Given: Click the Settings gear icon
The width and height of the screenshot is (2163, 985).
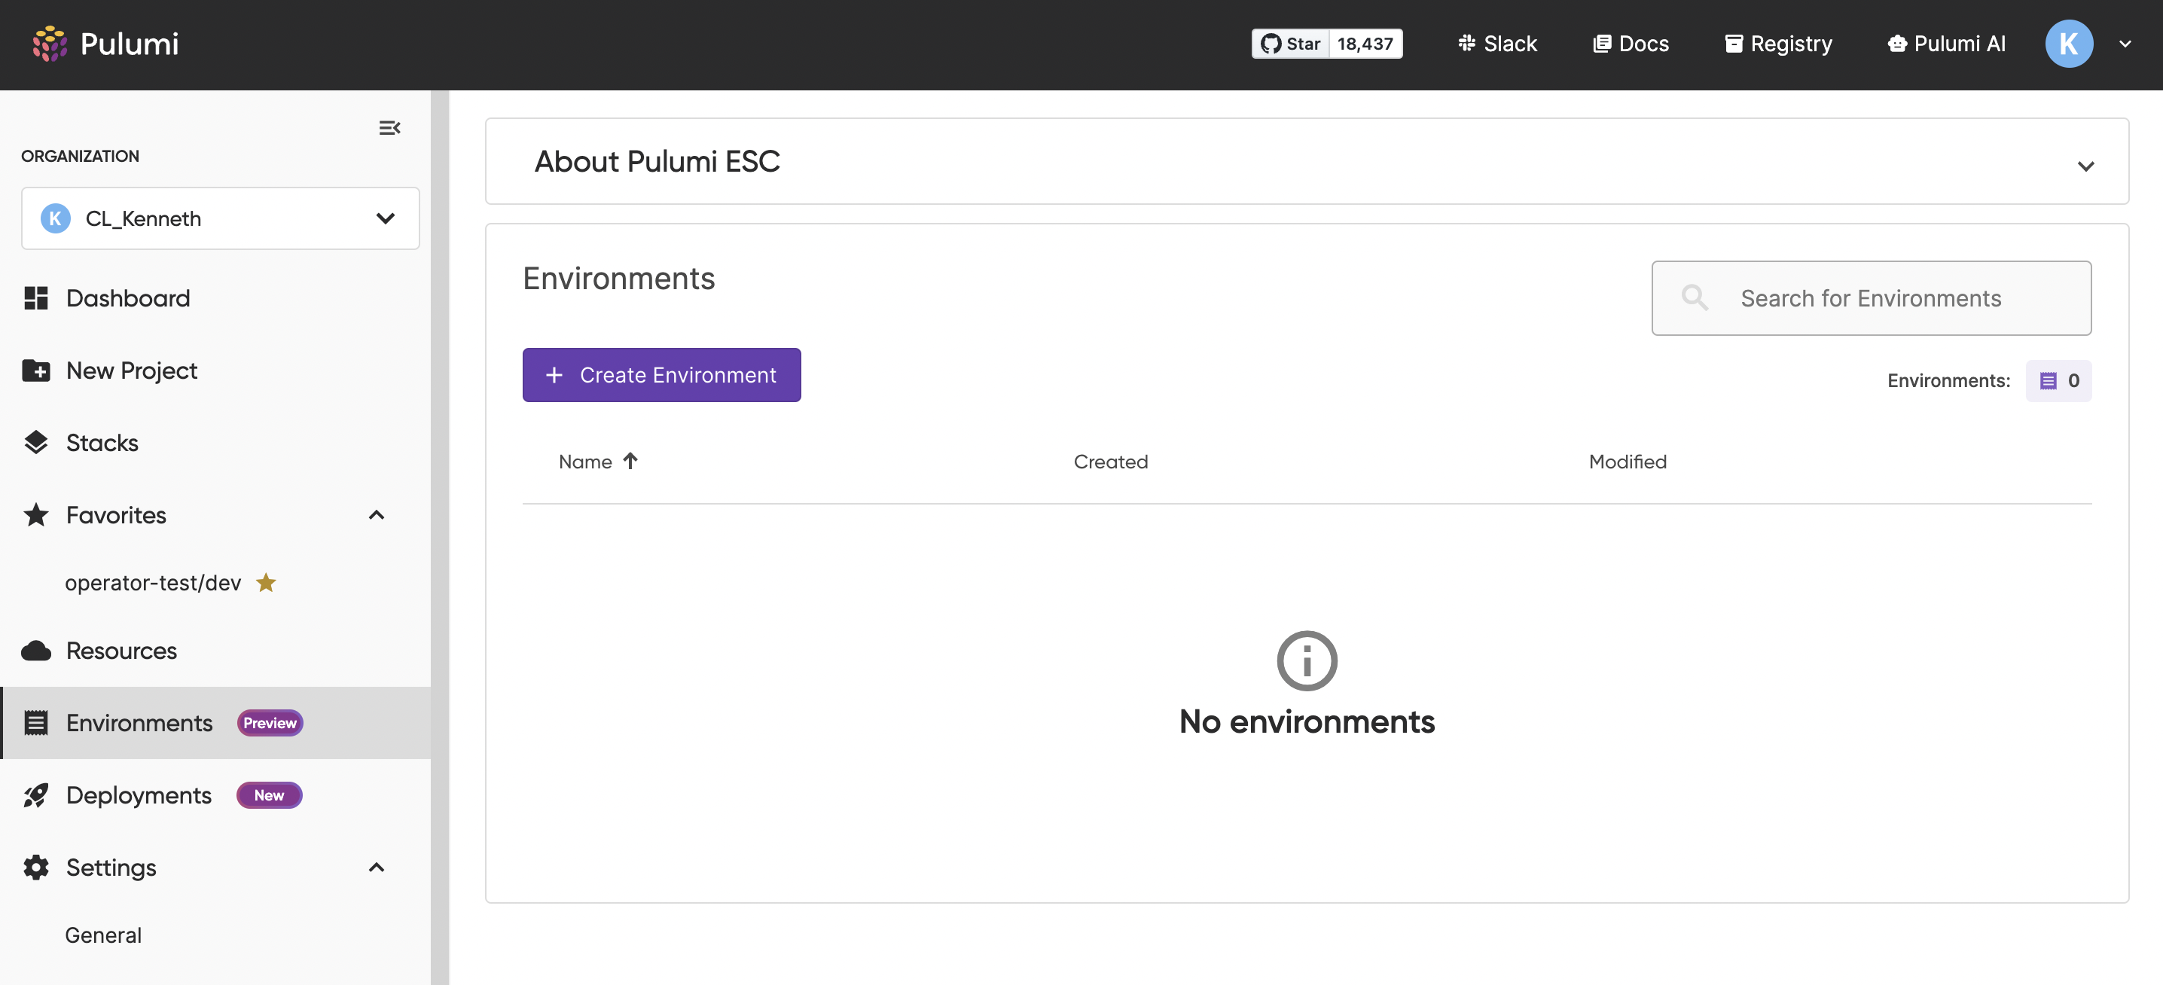Looking at the screenshot, I should tap(36, 868).
